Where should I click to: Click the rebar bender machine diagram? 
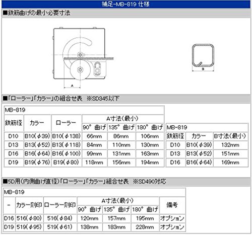(83, 57)
